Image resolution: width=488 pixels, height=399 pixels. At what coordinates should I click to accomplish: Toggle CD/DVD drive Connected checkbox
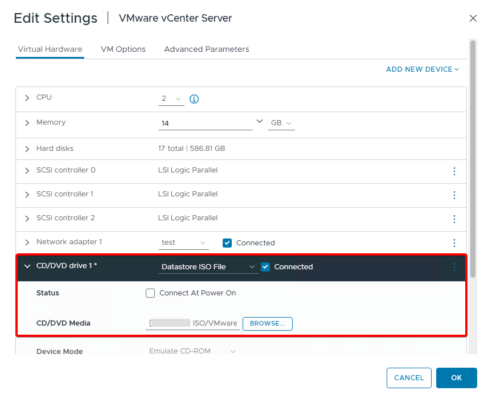click(265, 267)
